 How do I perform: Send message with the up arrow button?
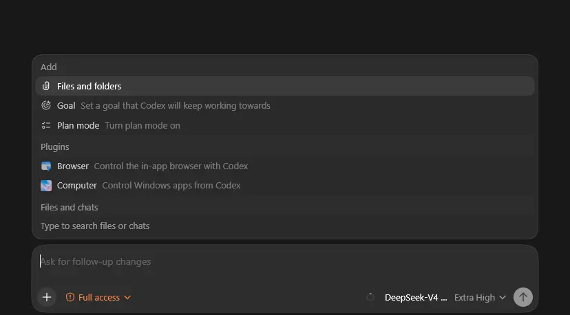click(x=522, y=297)
